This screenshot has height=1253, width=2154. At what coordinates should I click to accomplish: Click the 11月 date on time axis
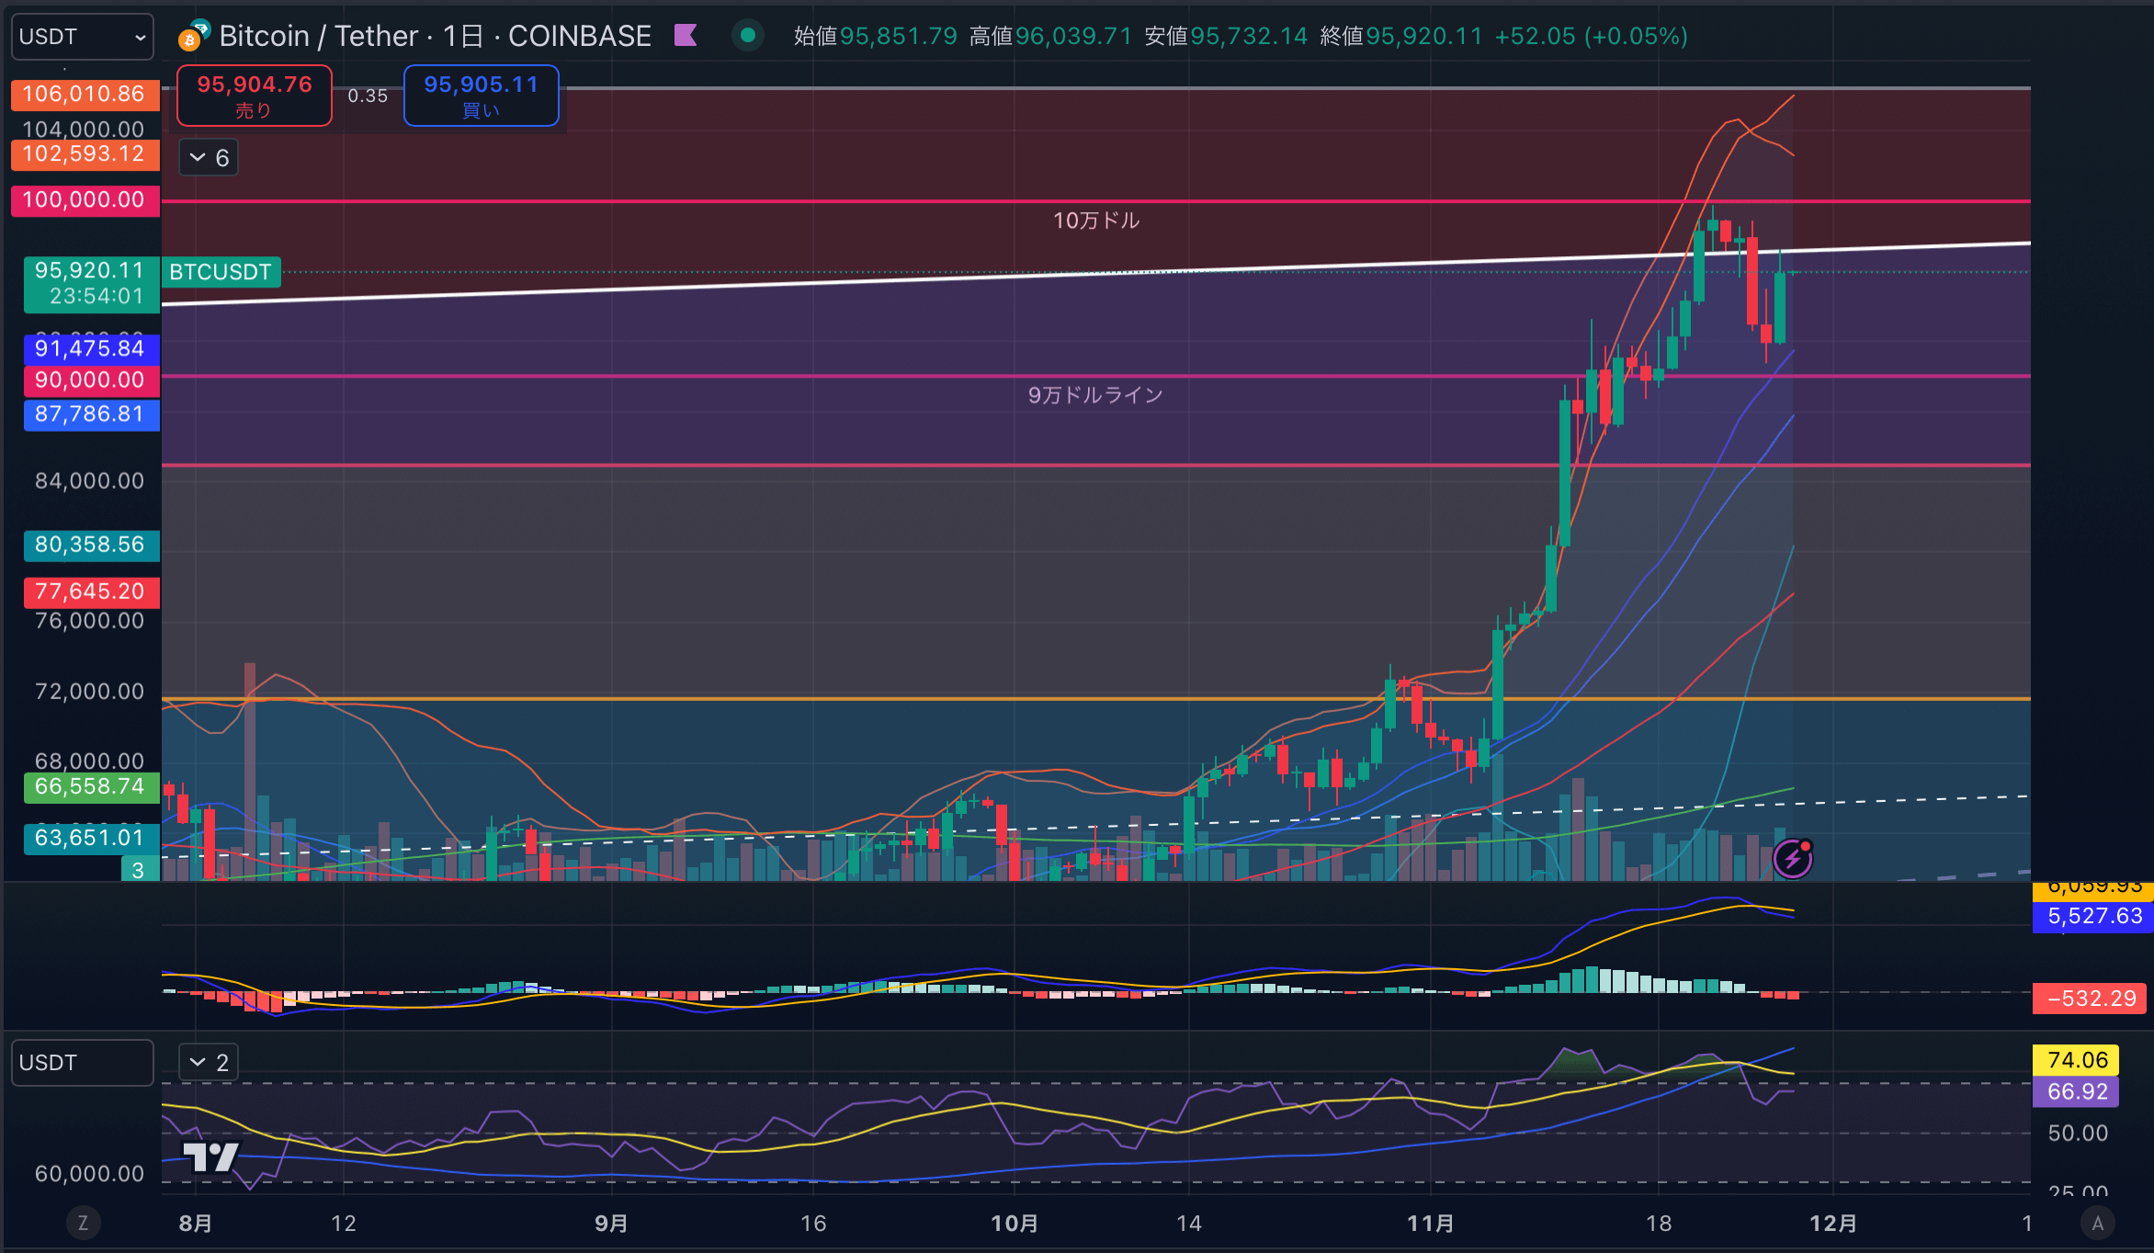[1431, 1224]
